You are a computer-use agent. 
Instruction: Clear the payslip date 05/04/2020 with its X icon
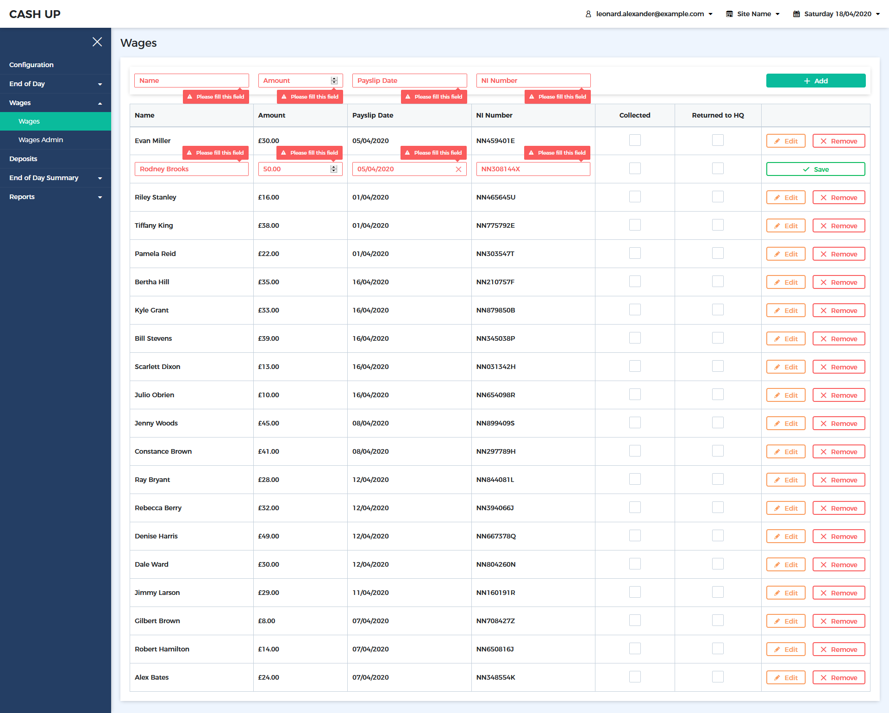click(458, 169)
